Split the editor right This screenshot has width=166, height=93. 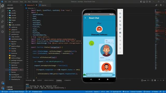click(x=161, y=5)
